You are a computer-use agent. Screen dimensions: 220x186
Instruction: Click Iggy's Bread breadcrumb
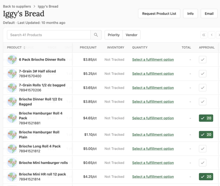[x=48, y=6]
